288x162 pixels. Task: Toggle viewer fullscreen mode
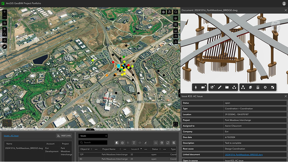[x=272, y=87]
